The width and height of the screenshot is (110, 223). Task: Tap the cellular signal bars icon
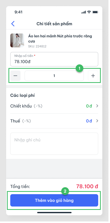coord(84,12)
